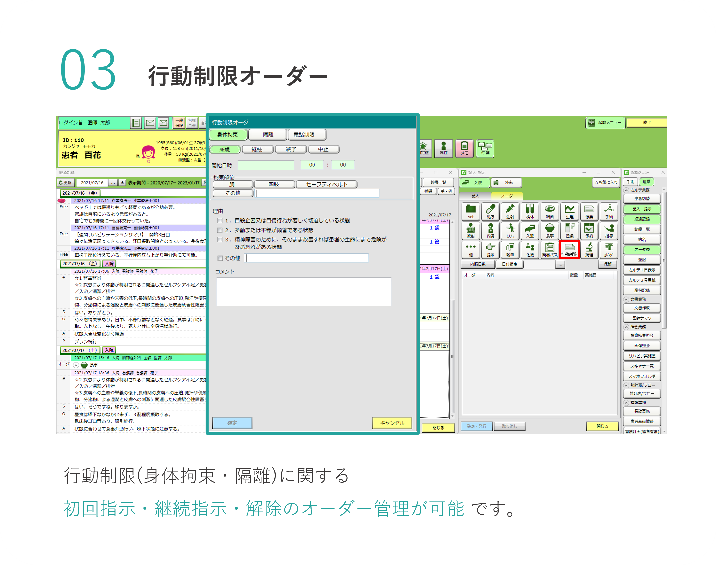Open the 付箋 sticky note icon

coord(485,148)
